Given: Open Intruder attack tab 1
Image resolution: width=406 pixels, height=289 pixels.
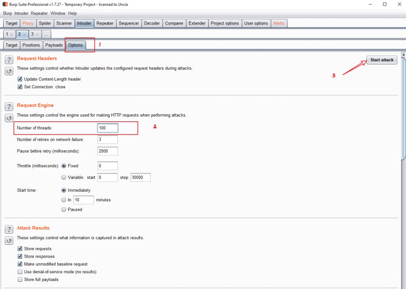Looking at the screenshot, I should coord(7,34).
